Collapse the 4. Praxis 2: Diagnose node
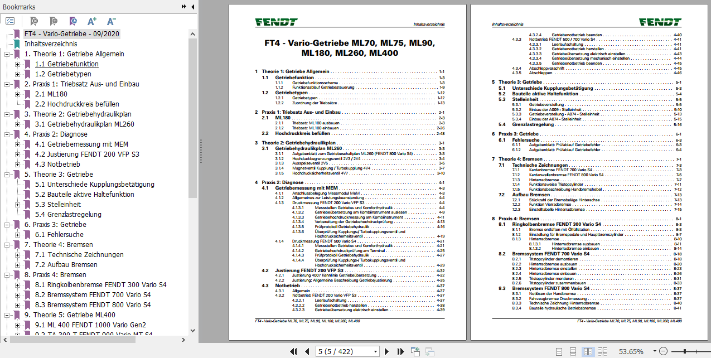This screenshot has height=358, width=711. coord(7,134)
